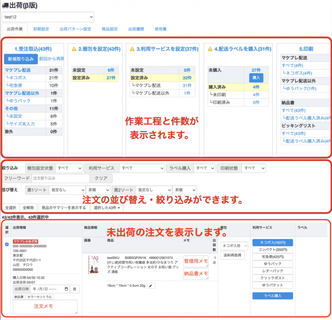Screen dimensions: 332x320
Task: Toggle the selection checkbox for order 000-0000000-0000000
Action: point(7,244)
